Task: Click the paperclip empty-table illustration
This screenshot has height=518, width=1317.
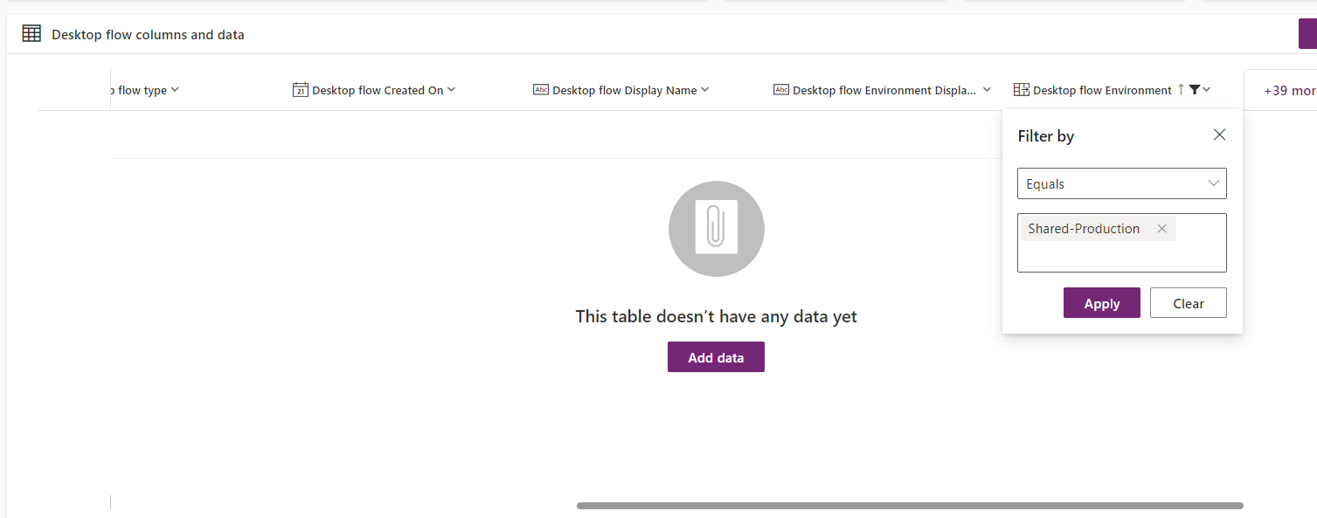Action: click(x=717, y=229)
